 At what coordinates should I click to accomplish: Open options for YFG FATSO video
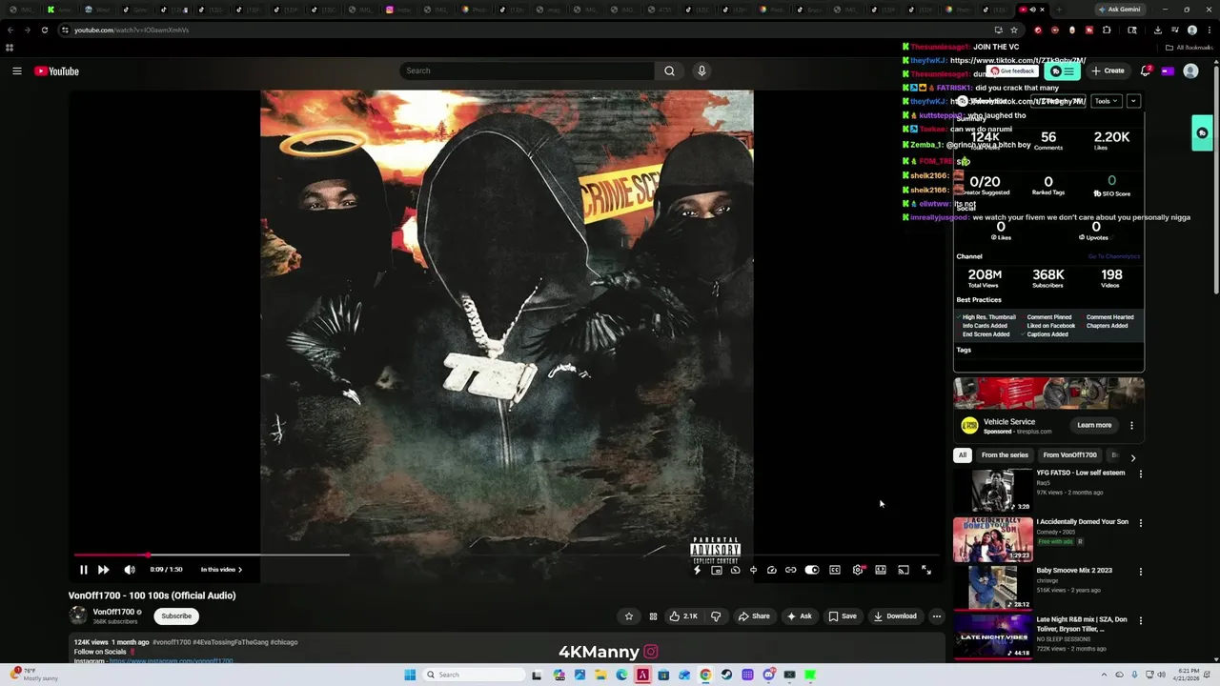click(1141, 474)
